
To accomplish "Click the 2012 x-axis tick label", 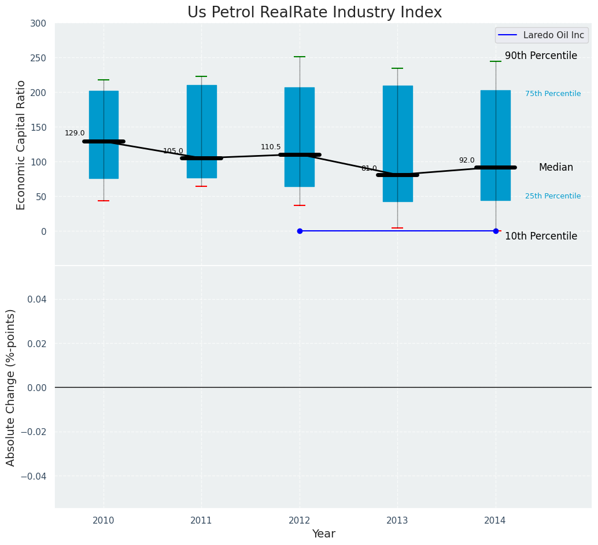I will coord(300,520).
